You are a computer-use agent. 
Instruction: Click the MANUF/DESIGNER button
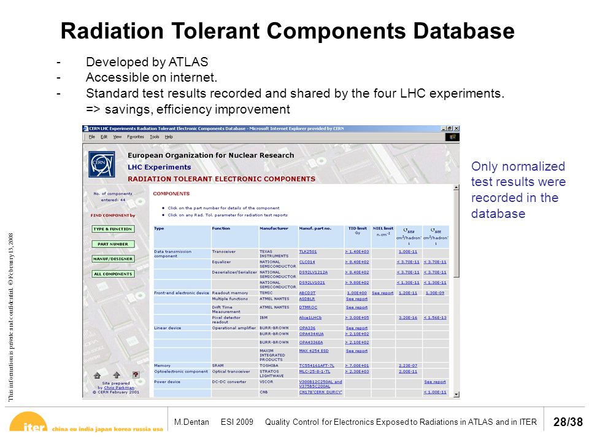coord(113,259)
